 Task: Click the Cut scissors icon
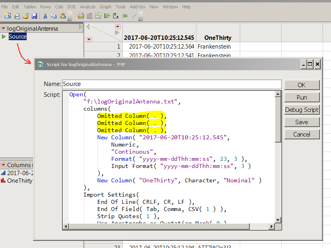[x=45, y=16]
